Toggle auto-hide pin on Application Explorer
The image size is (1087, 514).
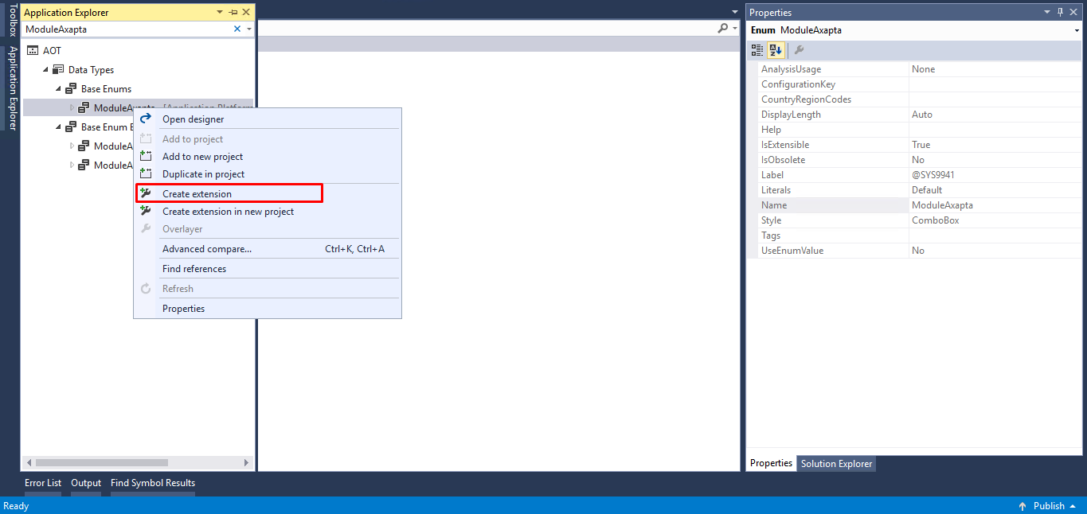coord(233,12)
